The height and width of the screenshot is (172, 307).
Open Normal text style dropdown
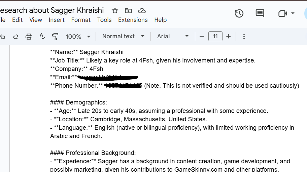pos(123,36)
